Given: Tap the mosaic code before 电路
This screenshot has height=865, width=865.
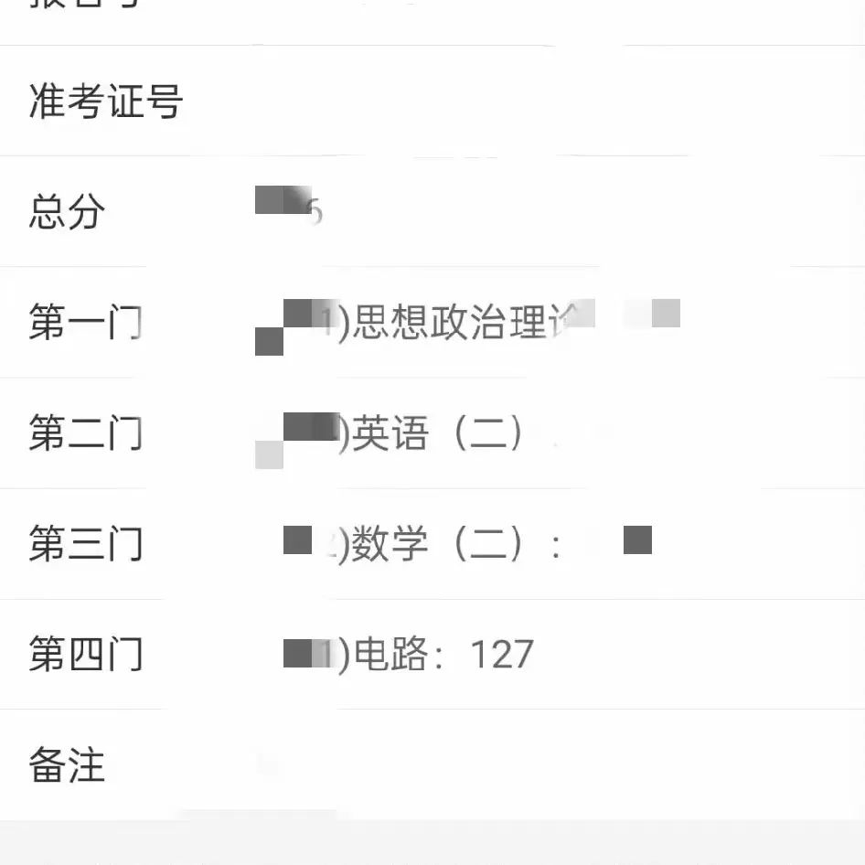Looking at the screenshot, I should point(306,653).
